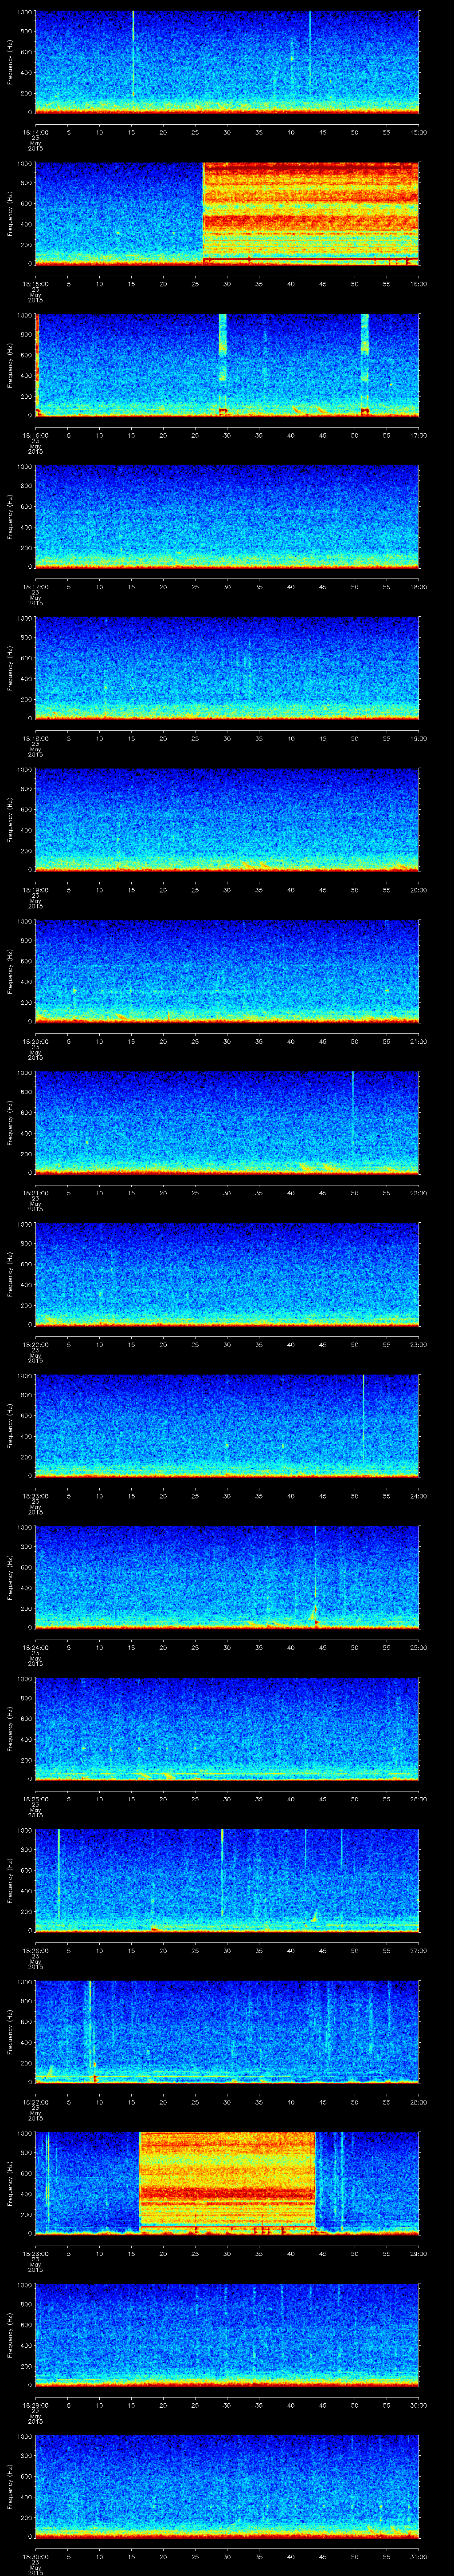Select the 18:17:00 start time label

(x=35, y=587)
